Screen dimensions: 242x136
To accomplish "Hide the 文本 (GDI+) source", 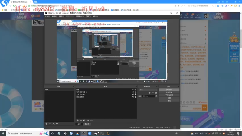I will [x=133, y=94].
